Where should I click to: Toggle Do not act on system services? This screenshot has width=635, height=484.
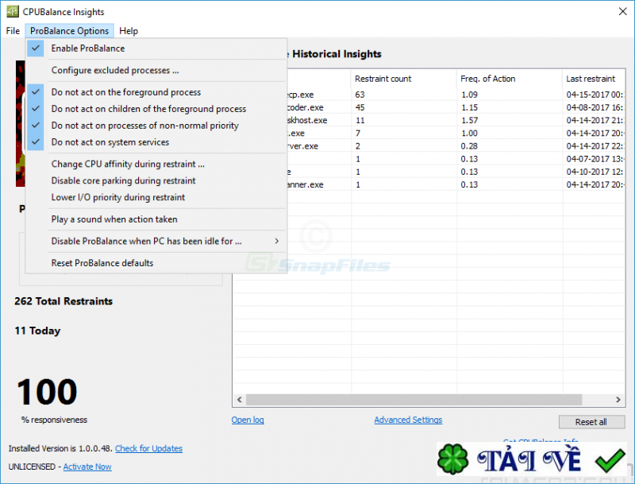click(156, 142)
